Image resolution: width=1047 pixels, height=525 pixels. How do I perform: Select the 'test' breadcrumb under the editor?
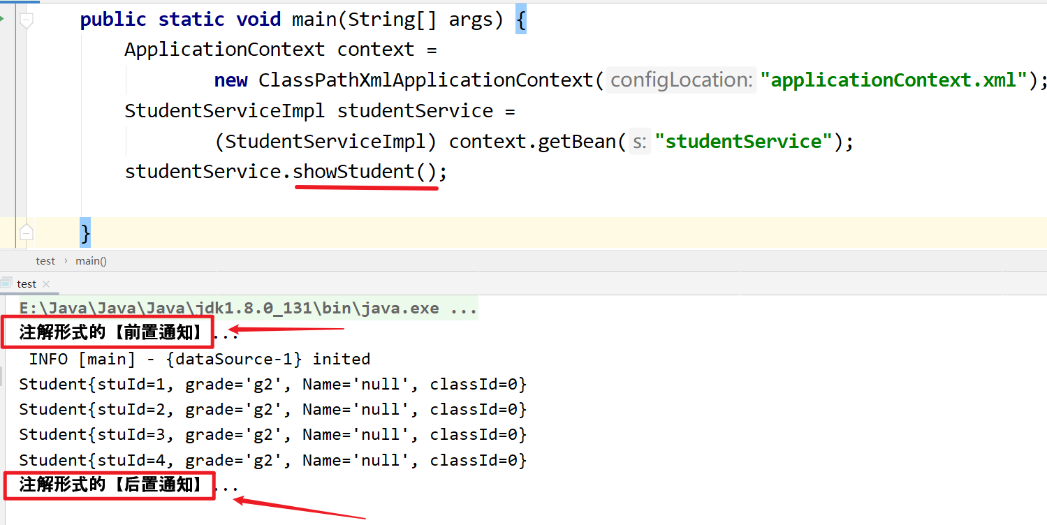tap(45, 261)
